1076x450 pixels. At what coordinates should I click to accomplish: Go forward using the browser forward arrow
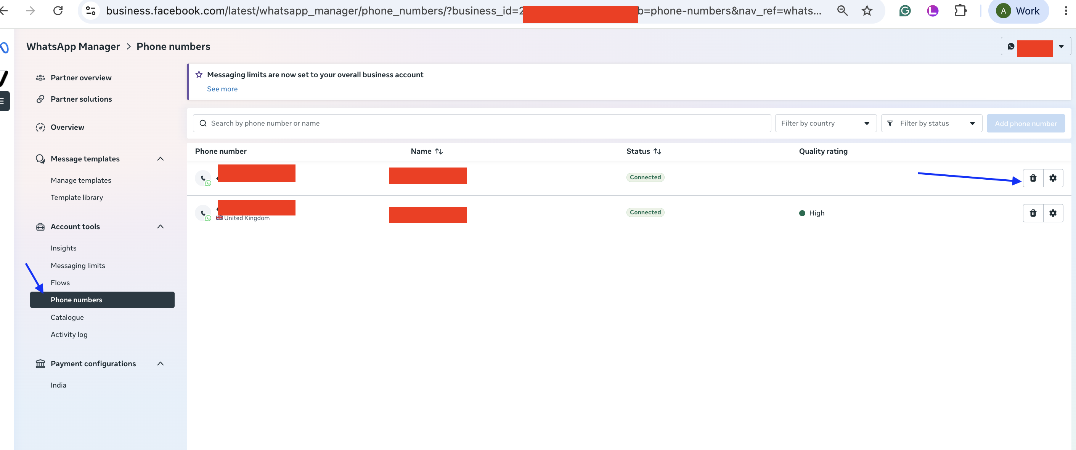tap(30, 10)
